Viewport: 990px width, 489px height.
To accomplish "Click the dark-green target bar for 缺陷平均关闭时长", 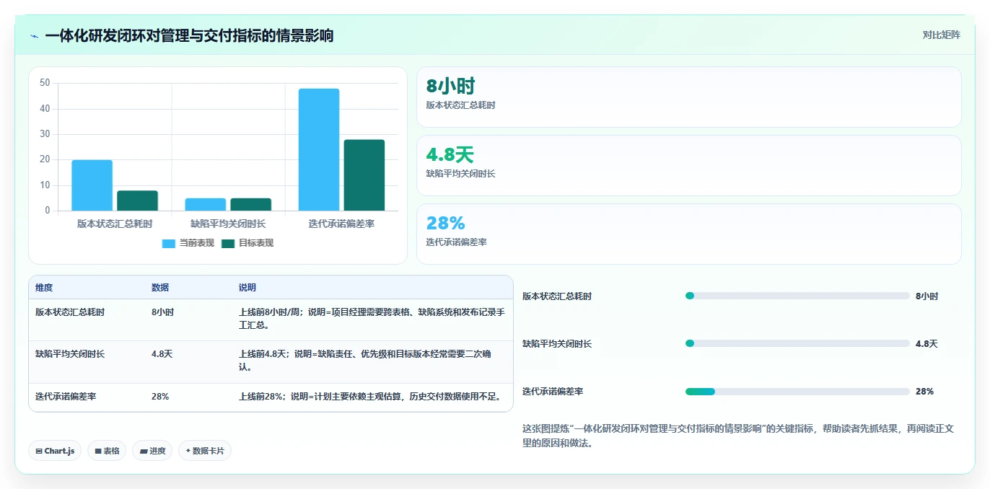I will [250, 205].
